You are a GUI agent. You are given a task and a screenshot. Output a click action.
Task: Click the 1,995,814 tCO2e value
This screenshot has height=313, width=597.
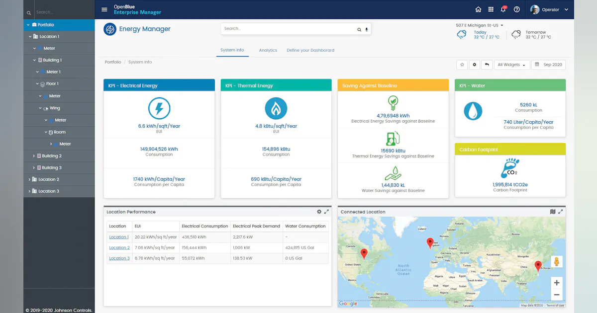pyautogui.click(x=510, y=184)
